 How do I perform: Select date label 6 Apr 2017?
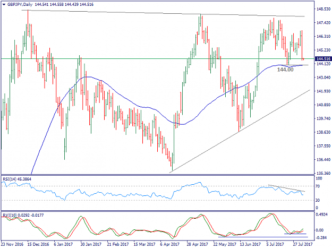point(169,244)
